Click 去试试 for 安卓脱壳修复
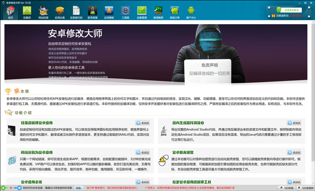315x191 pixels. (x=294, y=153)
